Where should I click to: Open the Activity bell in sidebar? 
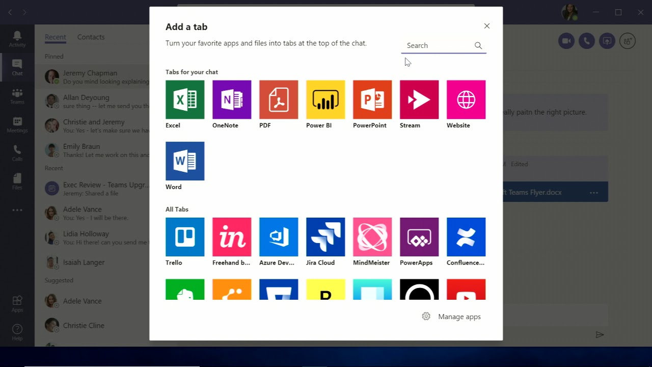tap(17, 39)
